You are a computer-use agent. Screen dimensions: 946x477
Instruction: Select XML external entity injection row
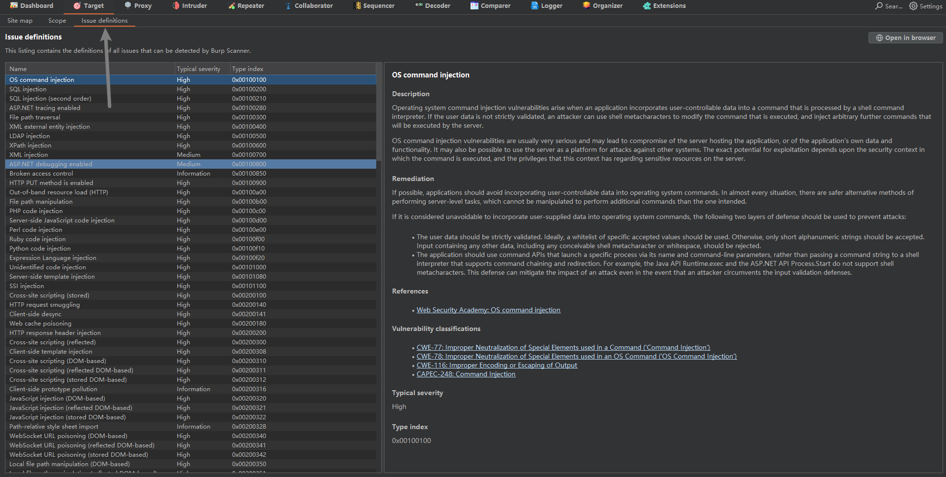click(x=191, y=127)
